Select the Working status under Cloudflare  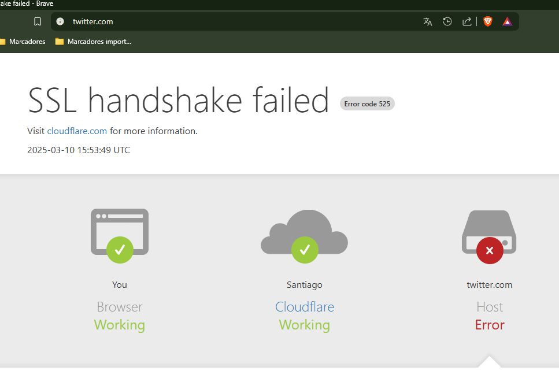pos(305,325)
